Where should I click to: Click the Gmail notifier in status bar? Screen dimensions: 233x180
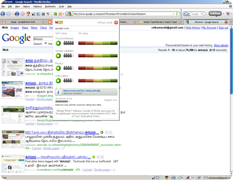click(217, 178)
